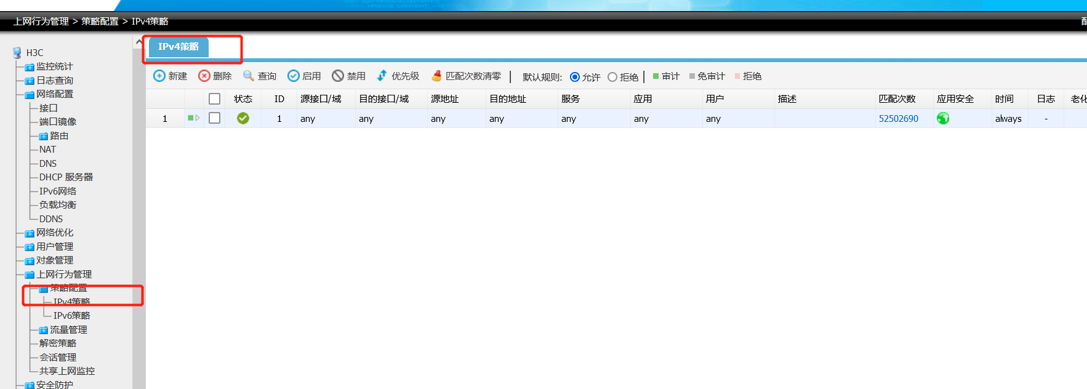Click the 监控统计 folder icon

[x=30, y=67]
